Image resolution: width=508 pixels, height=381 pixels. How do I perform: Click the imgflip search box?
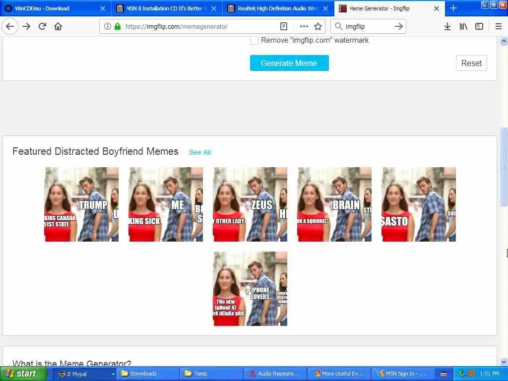coord(369,26)
